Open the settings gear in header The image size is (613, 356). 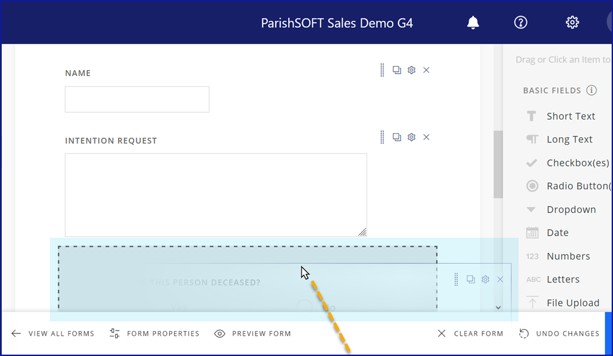tap(572, 23)
